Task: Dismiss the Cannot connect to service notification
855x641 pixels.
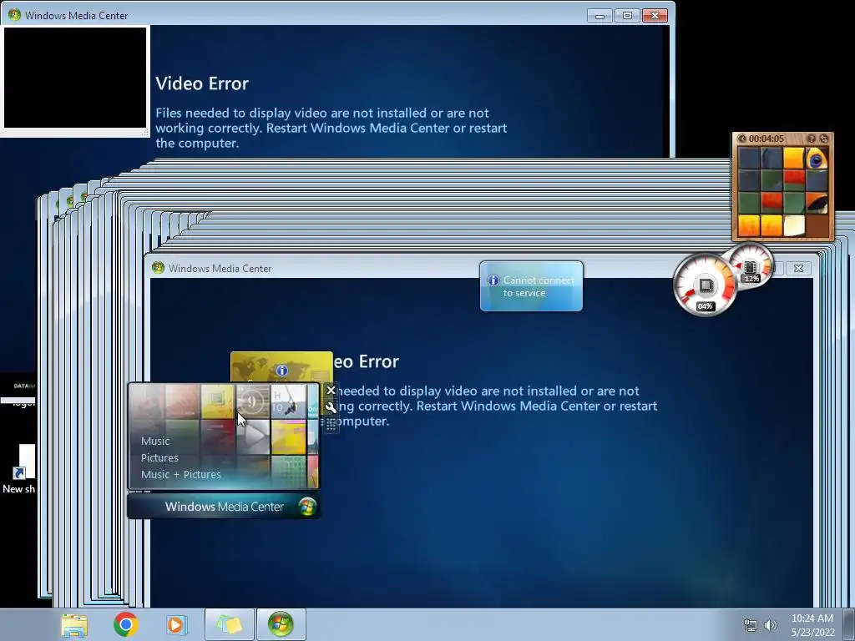Action: [x=531, y=286]
